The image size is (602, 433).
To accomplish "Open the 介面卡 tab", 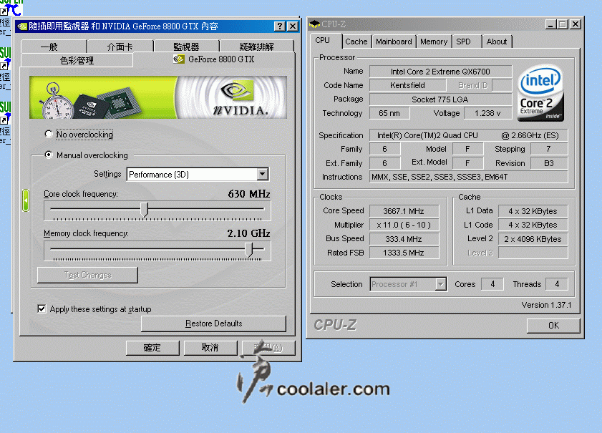I will coord(120,47).
